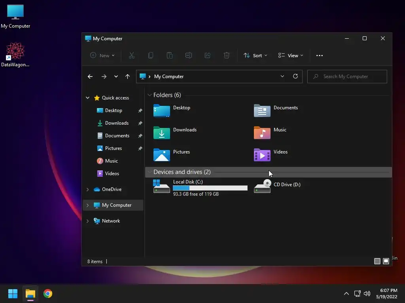Viewport: 405px width, 303px height.
Task: Switch to large icons view layout icon
Action: [x=386, y=261]
